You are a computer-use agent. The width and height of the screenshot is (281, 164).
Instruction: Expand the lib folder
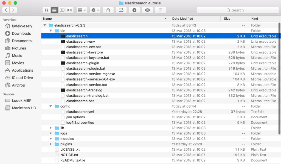tap(51, 128)
